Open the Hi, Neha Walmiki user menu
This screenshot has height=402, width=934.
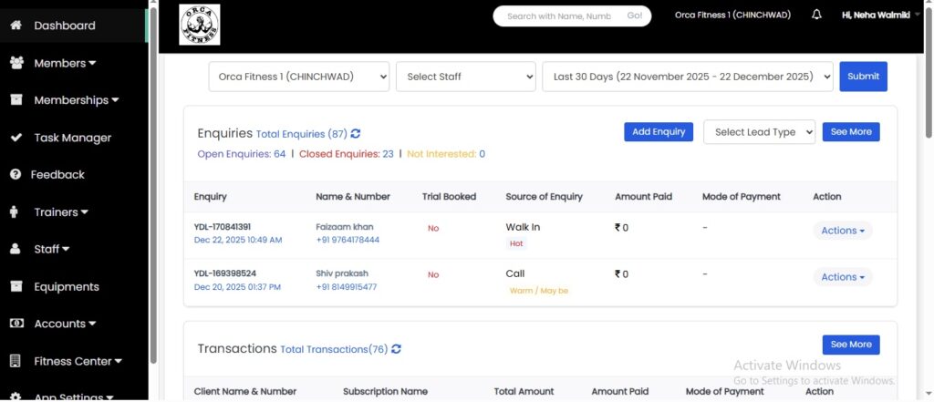880,15
